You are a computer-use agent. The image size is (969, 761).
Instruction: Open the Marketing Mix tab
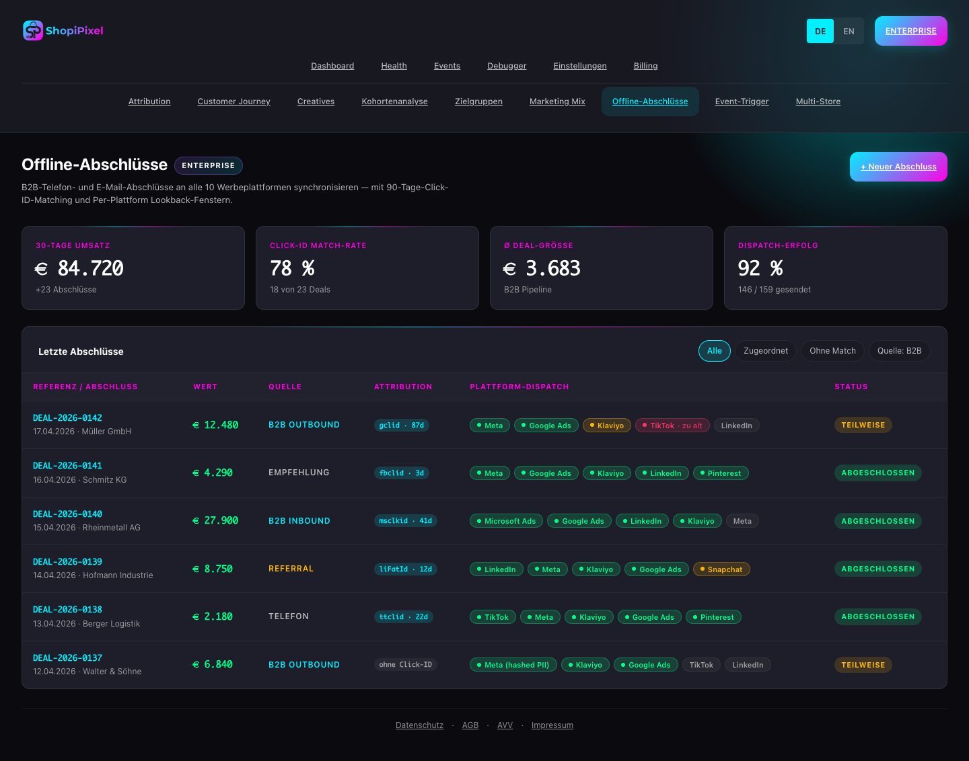pyautogui.click(x=557, y=102)
